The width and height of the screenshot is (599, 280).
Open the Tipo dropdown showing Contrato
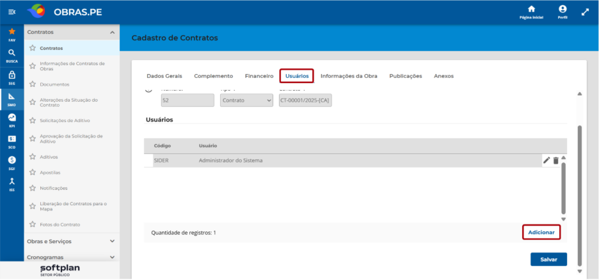[x=246, y=100]
